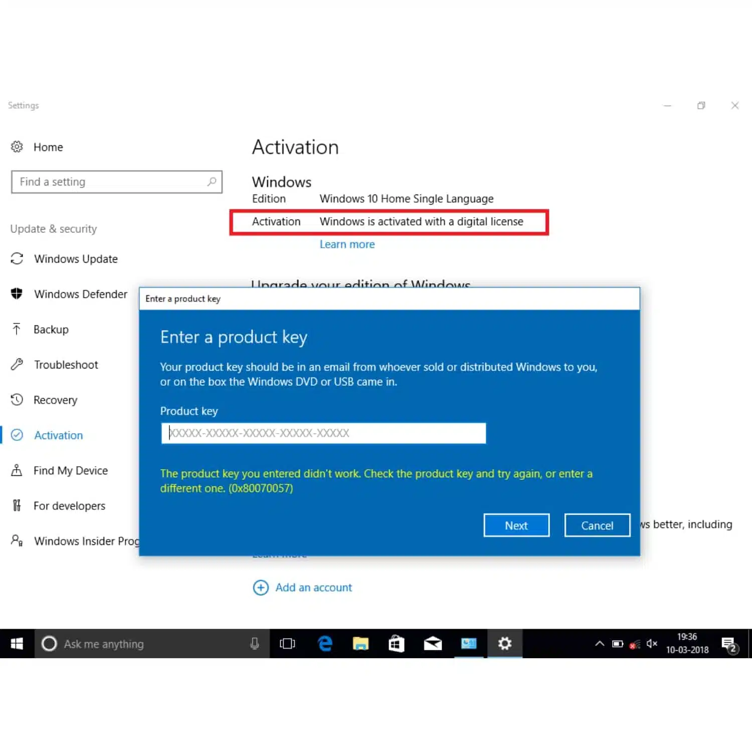Open the Mail app from the taskbar

pos(433,644)
